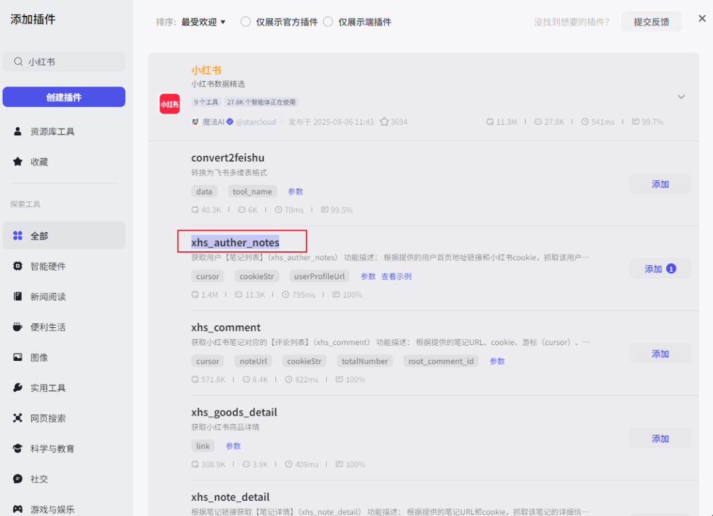Add the convert2feishu tool
The width and height of the screenshot is (713, 516).
click(660, 183)
